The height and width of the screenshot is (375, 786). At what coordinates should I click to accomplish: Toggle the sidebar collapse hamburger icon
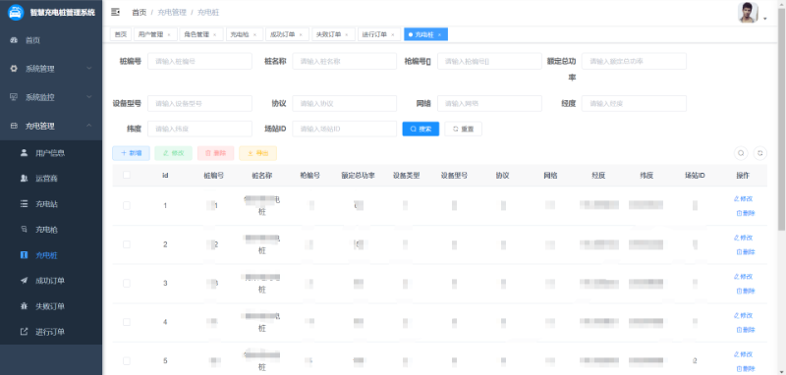(x=115, y=12)
